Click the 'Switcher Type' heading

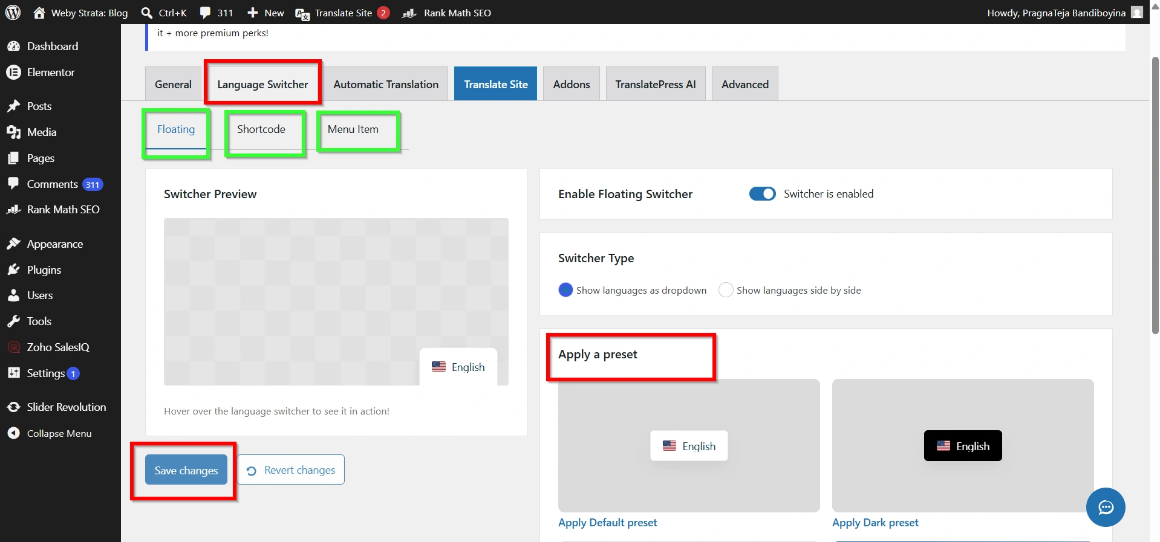pos(596,258)
